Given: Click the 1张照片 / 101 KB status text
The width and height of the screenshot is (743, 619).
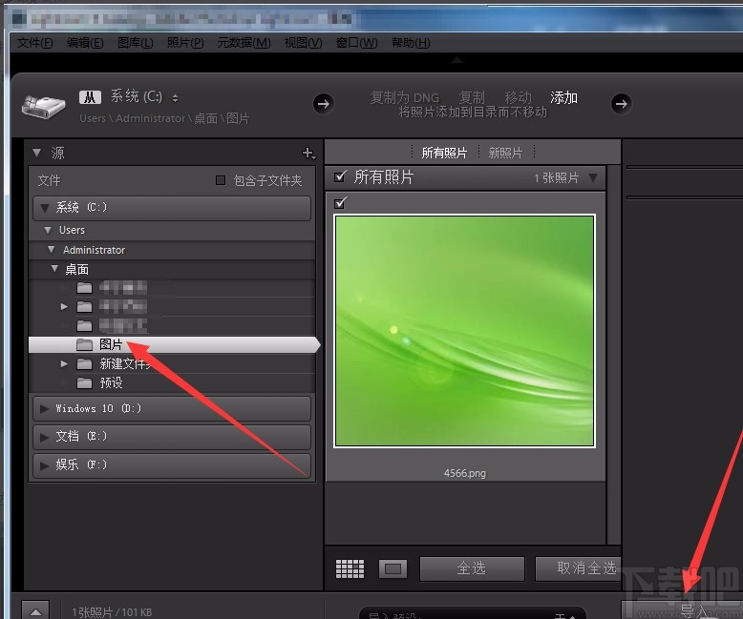Looking at the screenshot, I should [x=112, y=612].
